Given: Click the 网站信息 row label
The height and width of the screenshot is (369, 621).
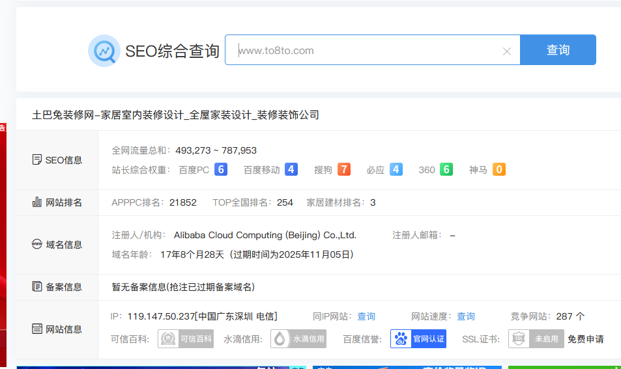Looking at the screenshot, I should pyautogui.click(x=64, y=329).
